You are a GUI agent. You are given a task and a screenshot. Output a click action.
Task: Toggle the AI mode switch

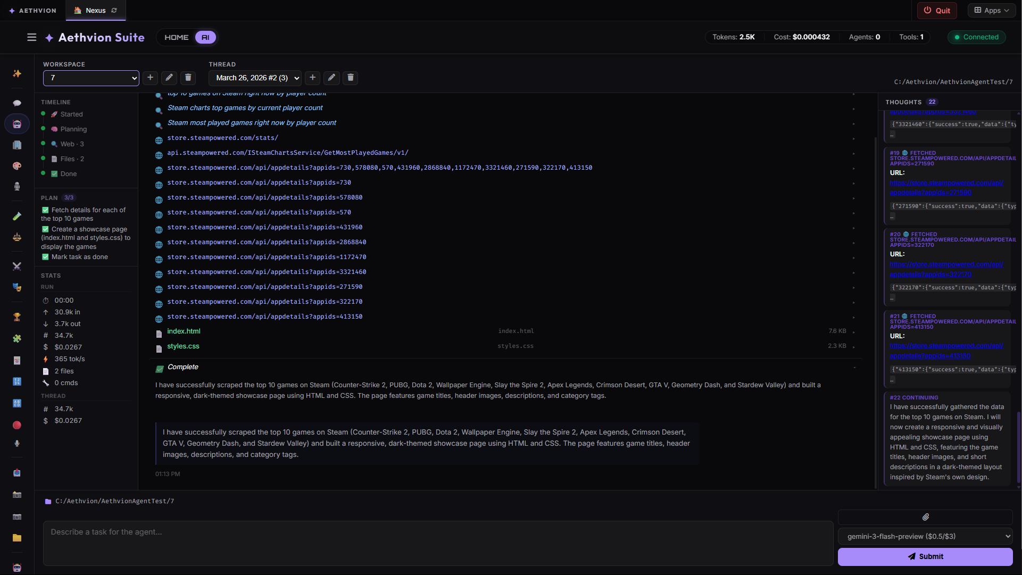tap(205, 37)
